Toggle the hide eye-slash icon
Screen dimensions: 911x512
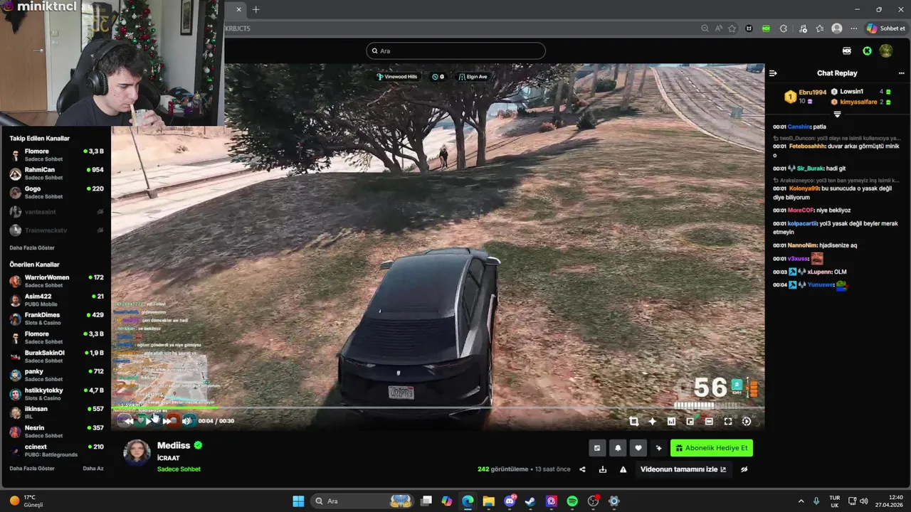(744, 469)
